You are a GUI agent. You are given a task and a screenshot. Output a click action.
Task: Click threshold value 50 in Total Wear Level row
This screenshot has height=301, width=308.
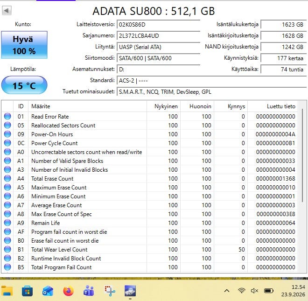pyautogui.click(x=242, y=250)
